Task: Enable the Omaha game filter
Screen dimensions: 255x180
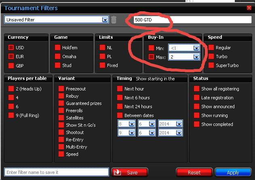Action: coord(57,57)
